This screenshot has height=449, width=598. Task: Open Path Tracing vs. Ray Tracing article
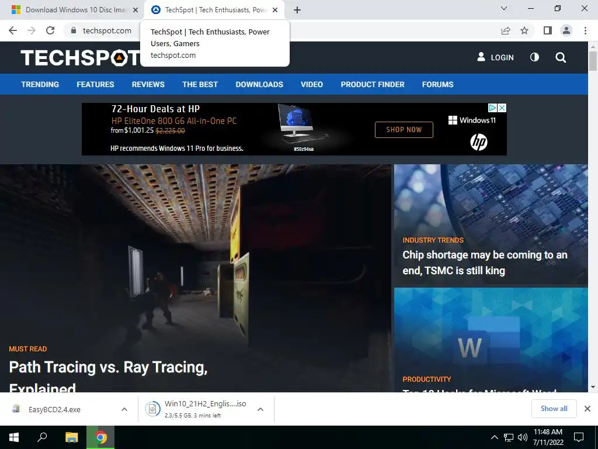click(108, 377)
